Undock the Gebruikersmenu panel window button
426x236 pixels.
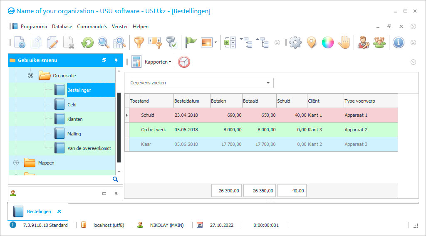click(x=104, y=60)
